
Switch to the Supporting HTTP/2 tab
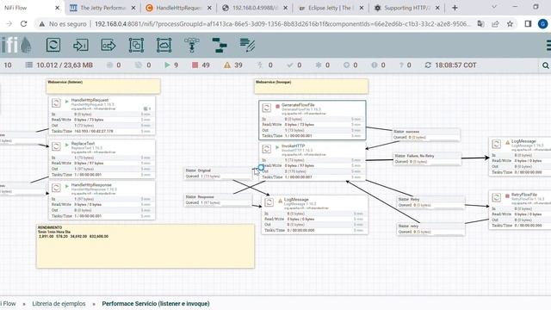tap(406, 8)
